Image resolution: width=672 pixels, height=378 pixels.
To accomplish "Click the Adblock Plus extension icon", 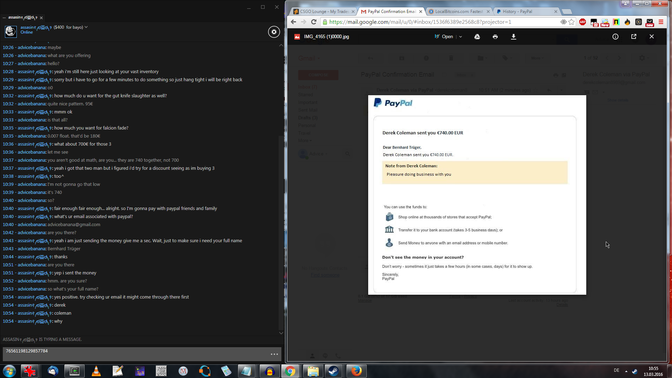I will [582, 22].
